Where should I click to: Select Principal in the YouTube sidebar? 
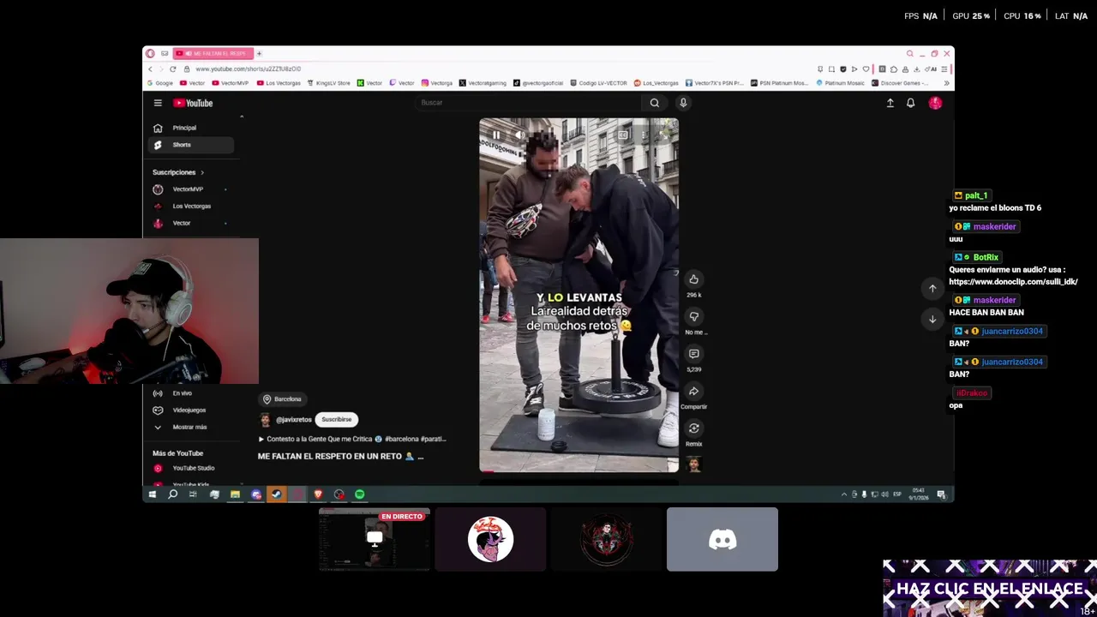pos(190,128)
